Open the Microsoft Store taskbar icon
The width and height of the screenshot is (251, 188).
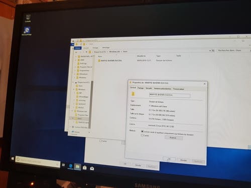pyautogui.click(x=85, y=167)
